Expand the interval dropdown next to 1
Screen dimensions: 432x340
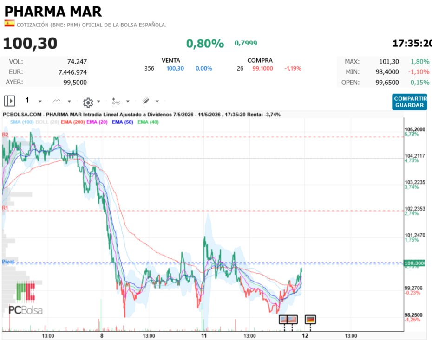coord(40,101)
